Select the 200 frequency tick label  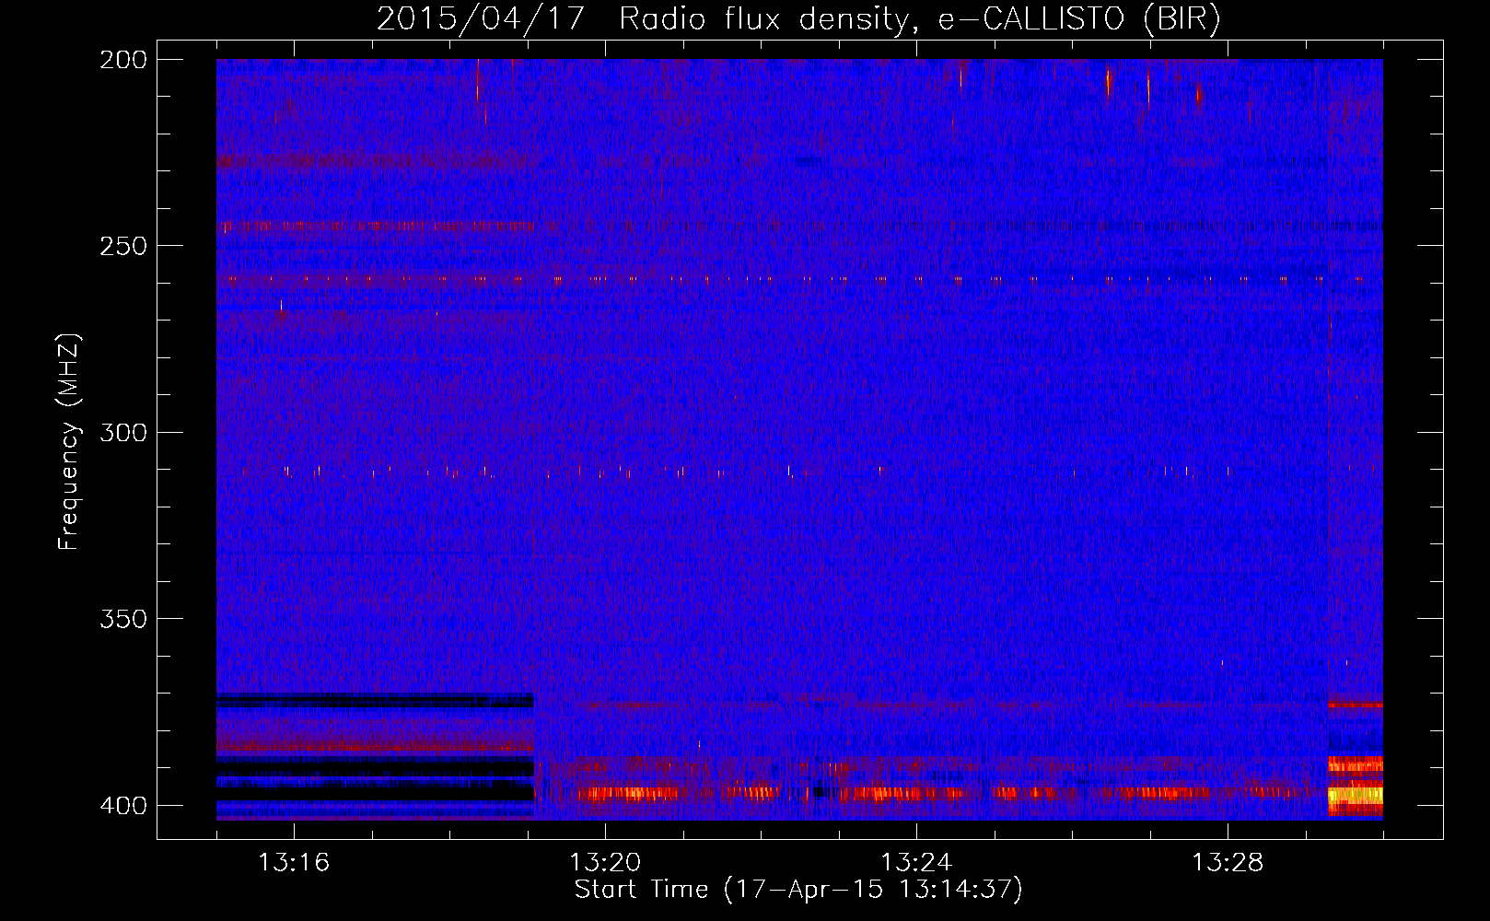tap(122, 60)
